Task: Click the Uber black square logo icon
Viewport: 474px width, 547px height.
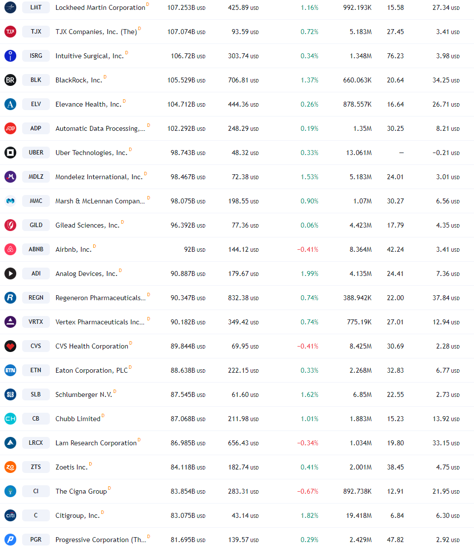Action: click(x=10, y=153)
